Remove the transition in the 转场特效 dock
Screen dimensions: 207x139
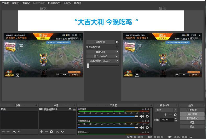[x=170, y=115]
